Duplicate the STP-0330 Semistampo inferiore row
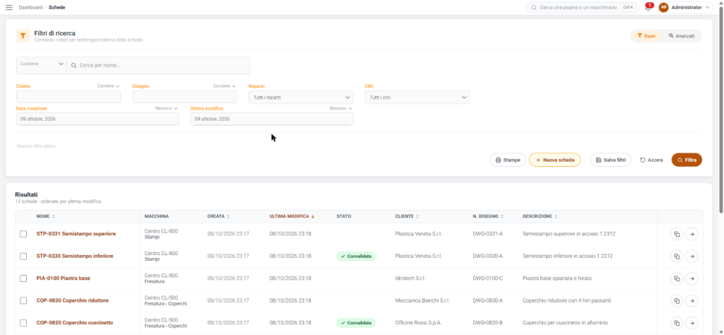This screenshot has width=724, height=335. 677,256
